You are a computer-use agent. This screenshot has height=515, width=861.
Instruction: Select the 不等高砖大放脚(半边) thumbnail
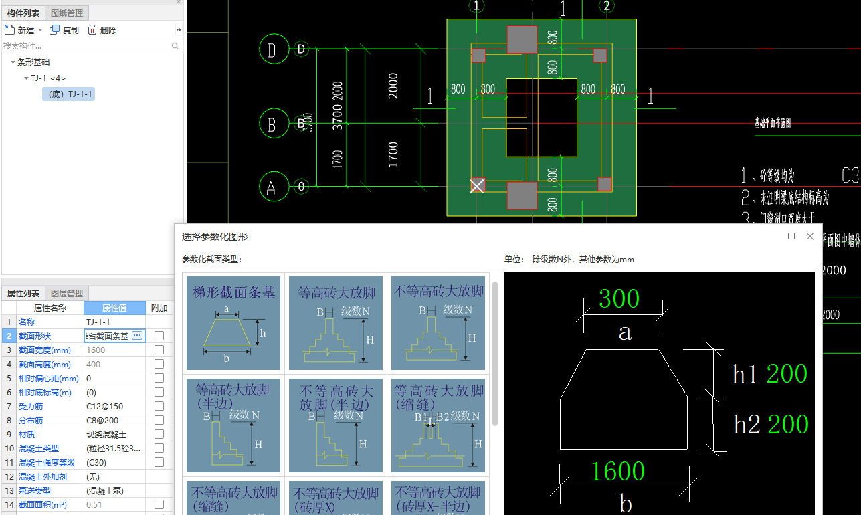tap(336, 425)
